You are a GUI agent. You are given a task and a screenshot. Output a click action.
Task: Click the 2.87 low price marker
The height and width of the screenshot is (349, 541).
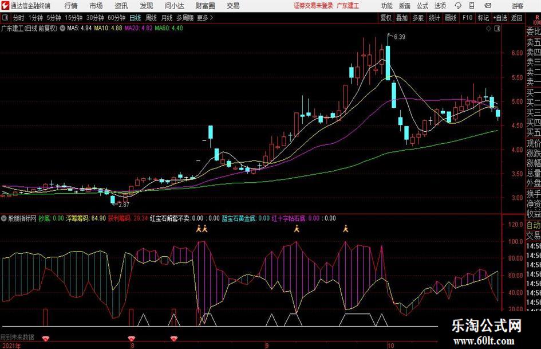(121, 204)
